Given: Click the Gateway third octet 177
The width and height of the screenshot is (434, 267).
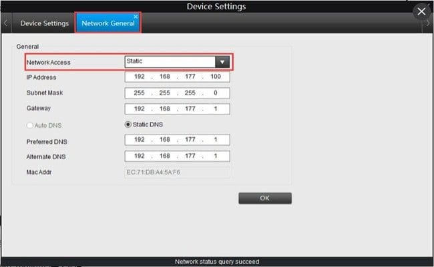Looking at the screenshot, I should pyautogui.click(x=190, y=109).
